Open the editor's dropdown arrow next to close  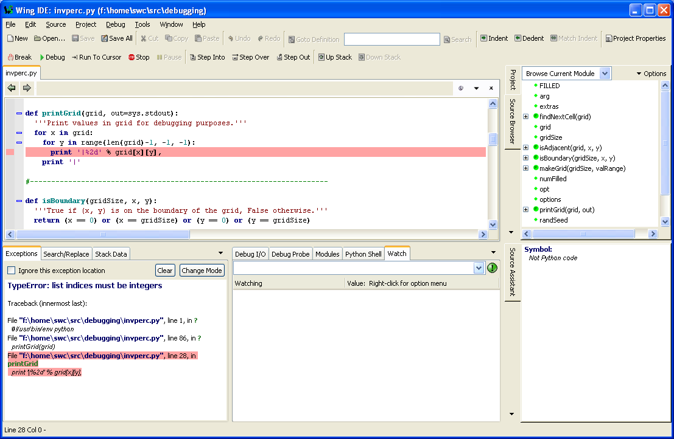pyautogui.click(x=476, y=88)
